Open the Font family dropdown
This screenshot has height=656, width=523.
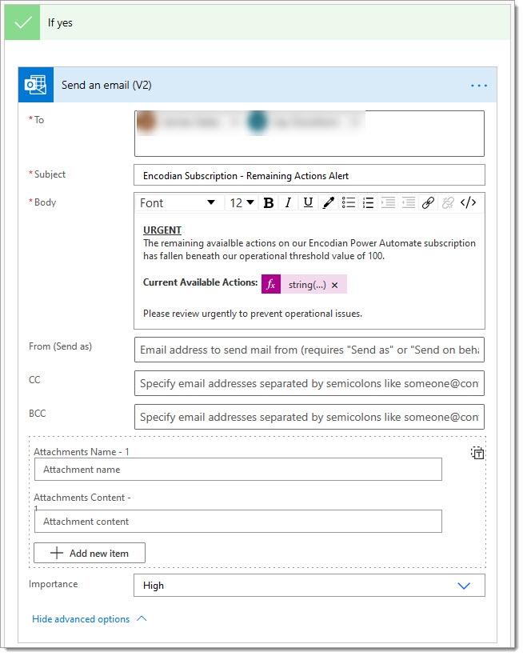[178, 203]
